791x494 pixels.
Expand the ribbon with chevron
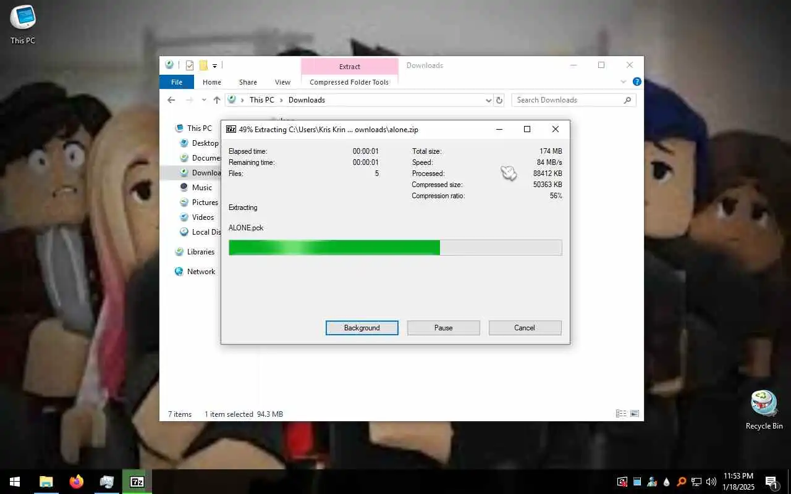coord(623,82)
